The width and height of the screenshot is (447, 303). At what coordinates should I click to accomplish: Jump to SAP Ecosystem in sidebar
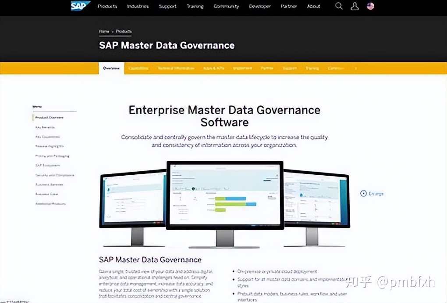(48, 166)
